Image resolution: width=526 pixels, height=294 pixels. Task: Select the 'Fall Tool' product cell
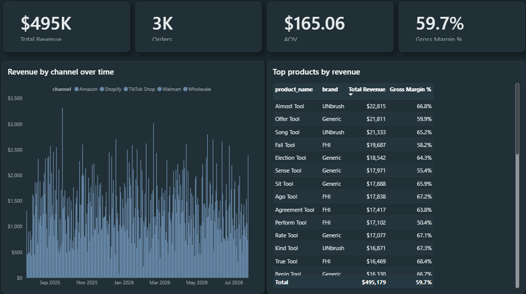(x=285, y=145)
